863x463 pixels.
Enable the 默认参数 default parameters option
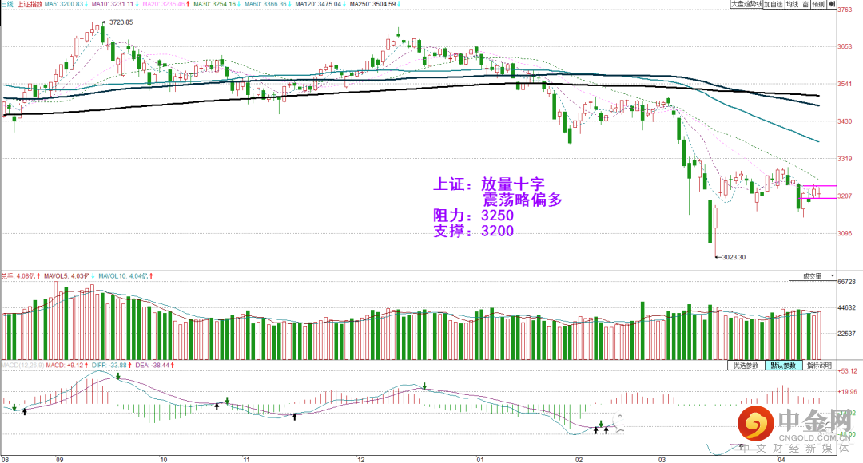(x=783, y=365)
